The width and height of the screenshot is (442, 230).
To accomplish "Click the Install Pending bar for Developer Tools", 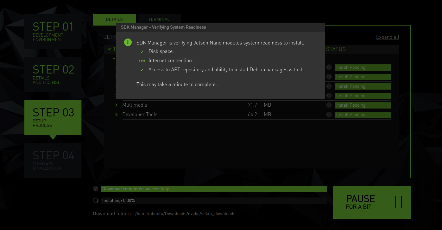I will (363, 115).
